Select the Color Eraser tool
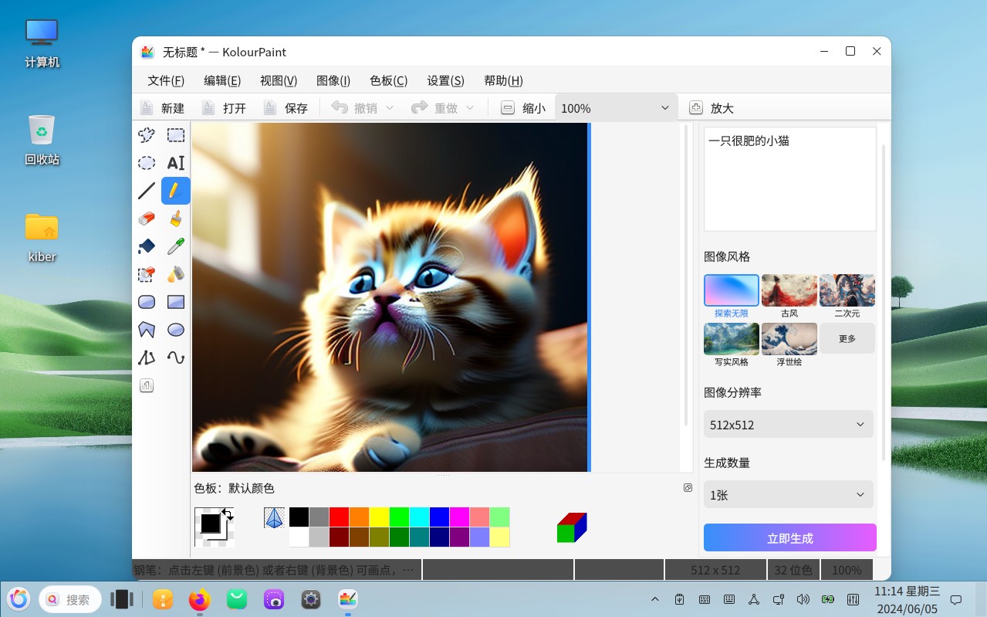Viewport: 987px width, 617px height. point(147,274)
